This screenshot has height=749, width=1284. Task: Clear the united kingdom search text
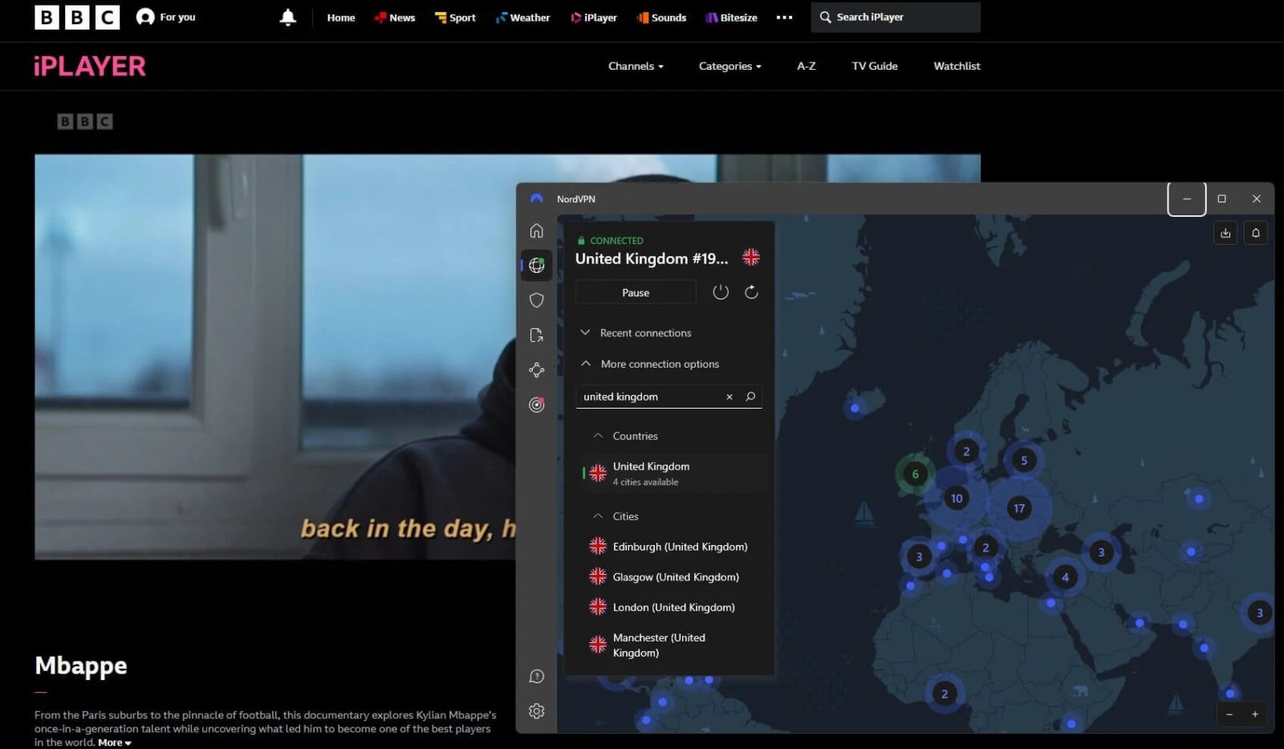tap(729, 397)
